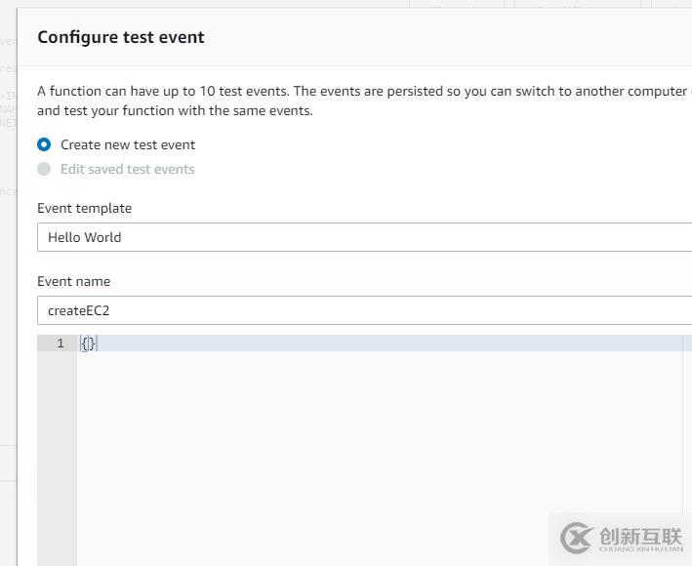692x566 pixels.
Task: Click the empty area of the JSON code editor
Action: (x=380, y=441)
